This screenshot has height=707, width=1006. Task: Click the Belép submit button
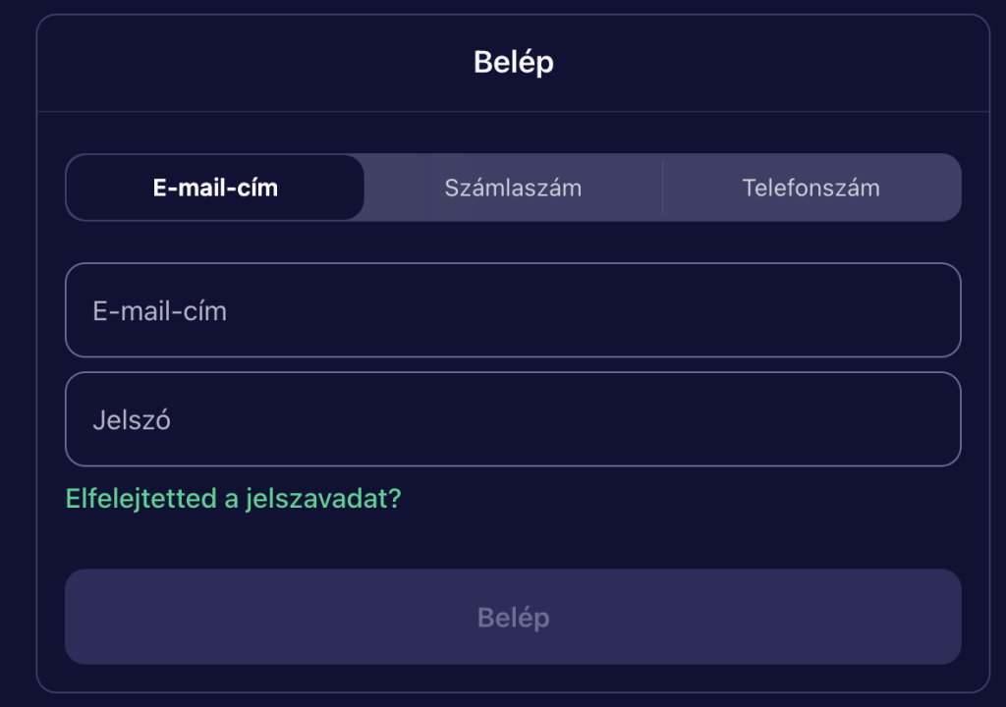point(513,617)
